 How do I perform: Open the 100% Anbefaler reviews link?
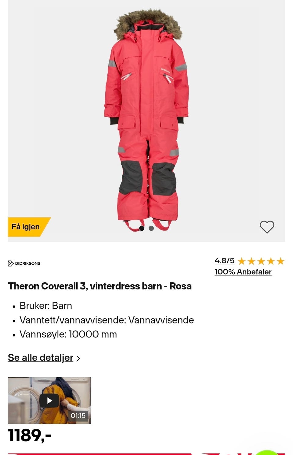(x=243, y=272)
